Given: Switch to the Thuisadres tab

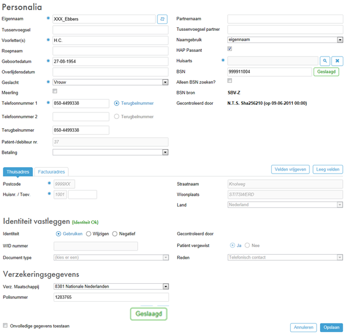Looking at the screenshot, I should (x=17, y=172).
